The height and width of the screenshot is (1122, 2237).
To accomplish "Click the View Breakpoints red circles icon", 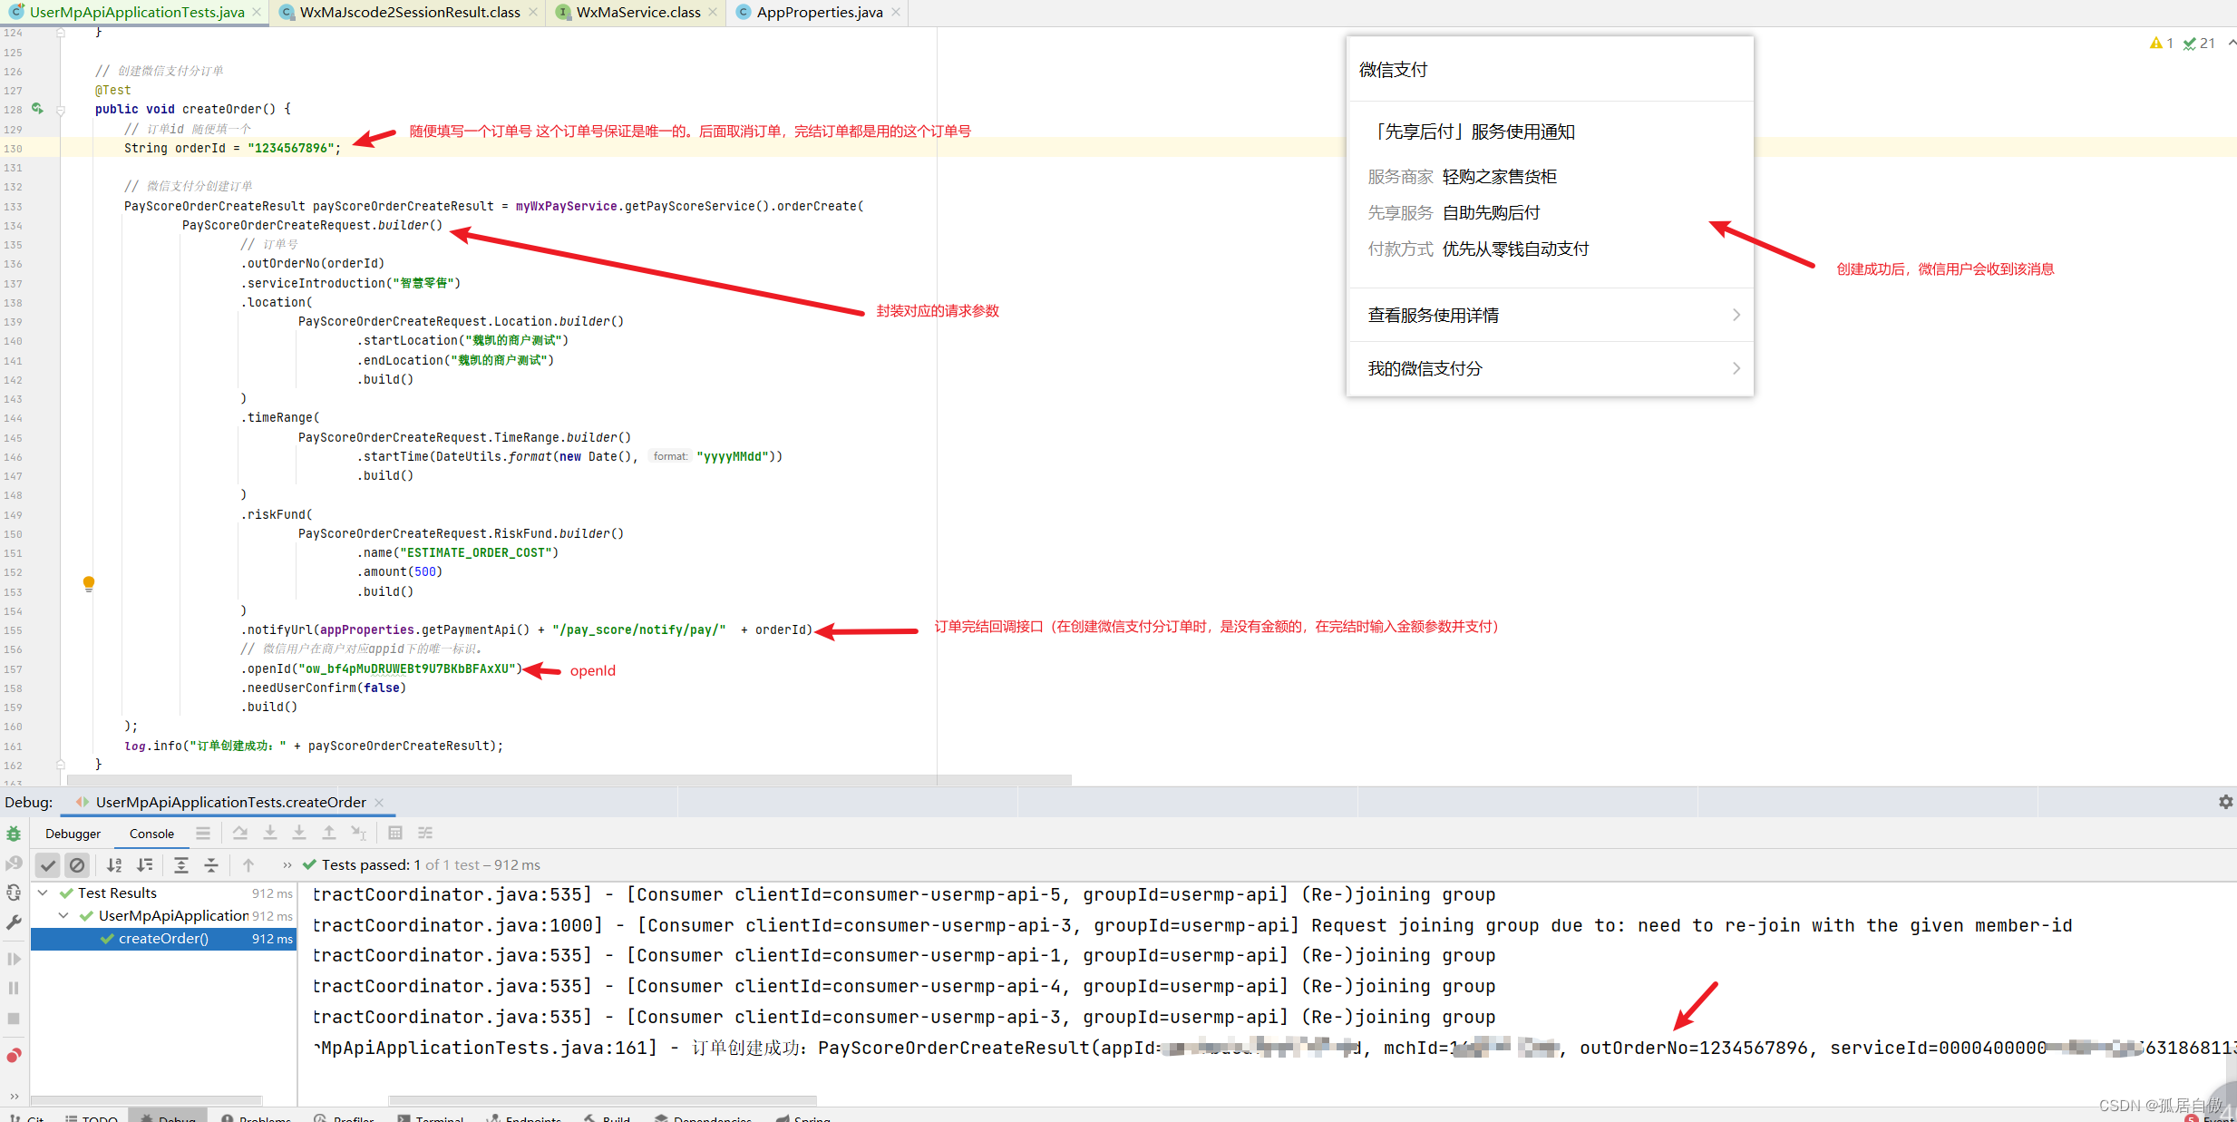I will pyautogui.click(x=14, y=1056).
